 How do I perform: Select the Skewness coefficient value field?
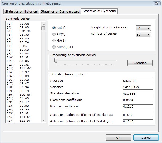(138, 100)
